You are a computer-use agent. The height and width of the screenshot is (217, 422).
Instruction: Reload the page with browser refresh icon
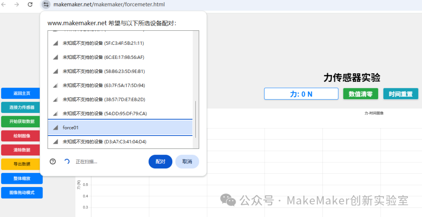coord(30,4)
